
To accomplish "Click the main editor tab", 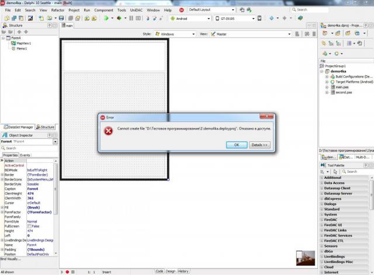I will (x=67, y=26).
